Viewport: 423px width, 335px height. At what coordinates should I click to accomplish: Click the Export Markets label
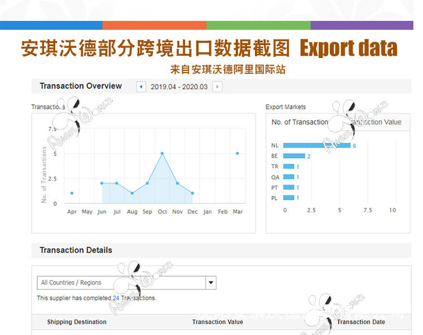[x=286, y=107]
